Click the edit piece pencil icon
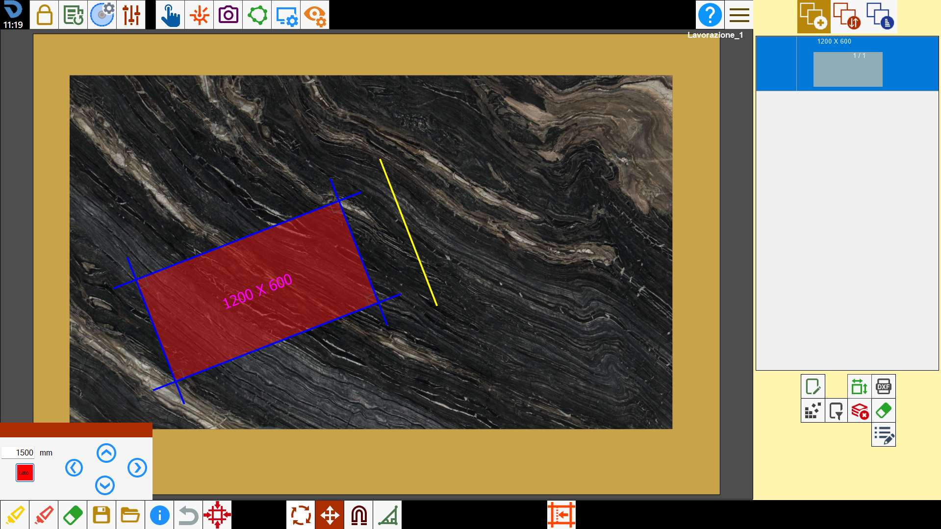Image resolution: width=941 pixels, height=529 pixels. coord(813,386)
